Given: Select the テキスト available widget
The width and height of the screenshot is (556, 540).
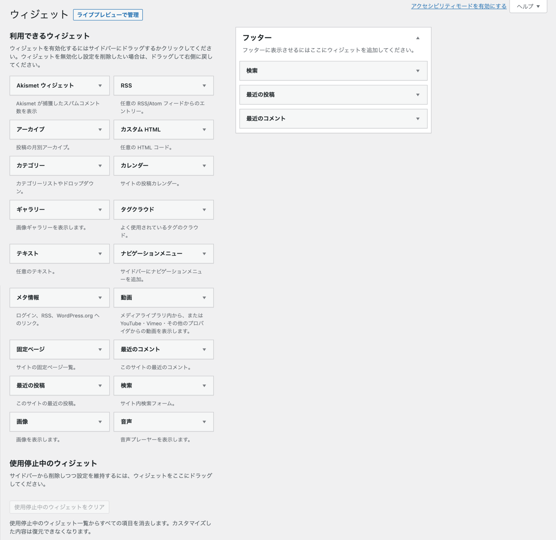Looking at the screenshot, I should (59, 253).
